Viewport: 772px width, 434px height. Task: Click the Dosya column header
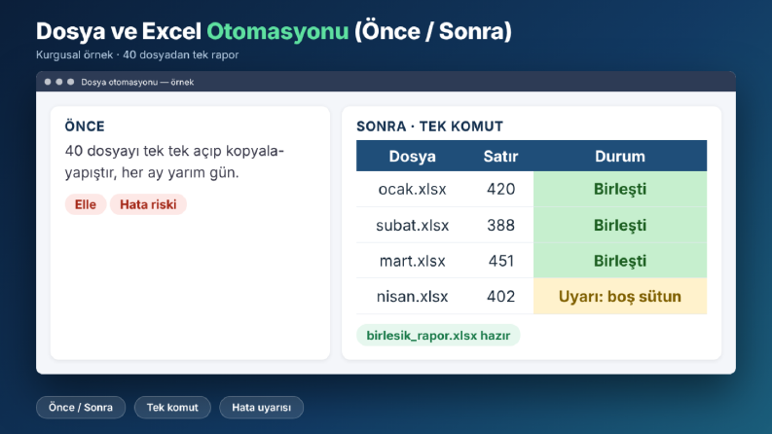click(412, 156)
